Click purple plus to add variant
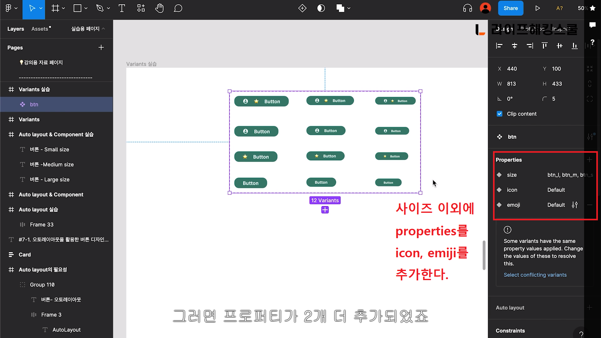 pyautogui.click(x=325, y=210)
